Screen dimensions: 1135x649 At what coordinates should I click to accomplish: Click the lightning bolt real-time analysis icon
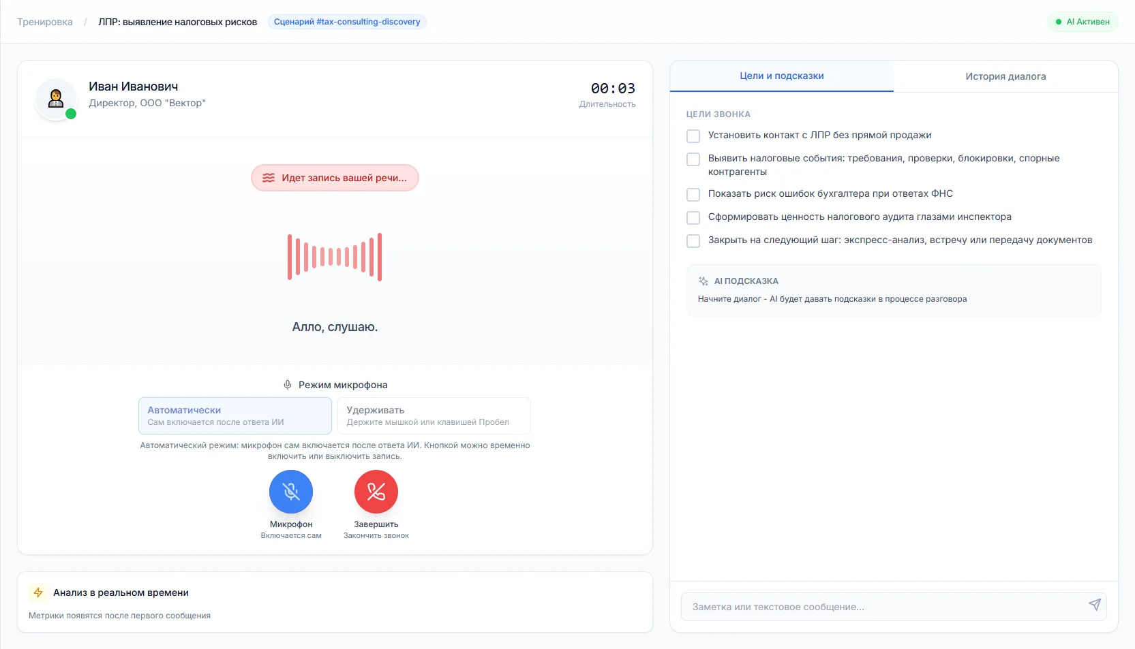point(38,592)
